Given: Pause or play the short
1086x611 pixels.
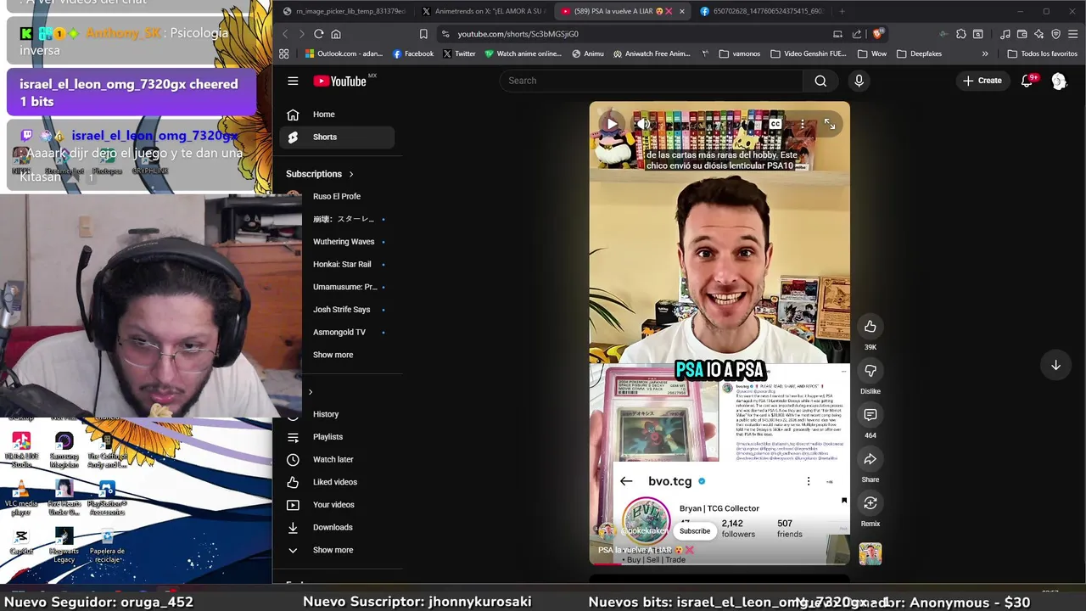Looking at the screenshot, I should (611, 124).
